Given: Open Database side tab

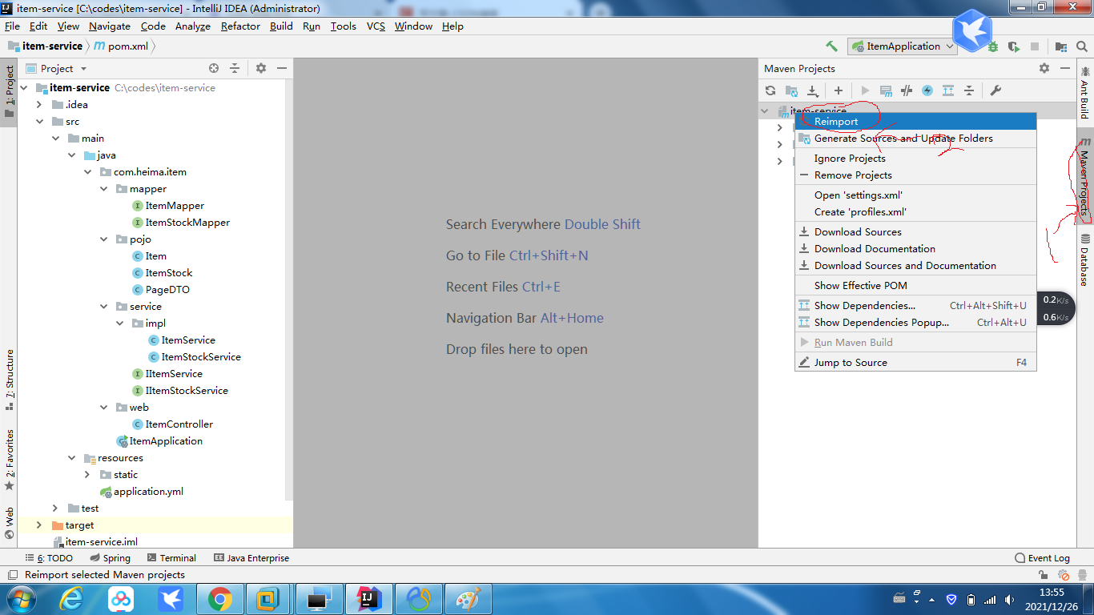Looking at the screenshot, I should [1084, 260].
